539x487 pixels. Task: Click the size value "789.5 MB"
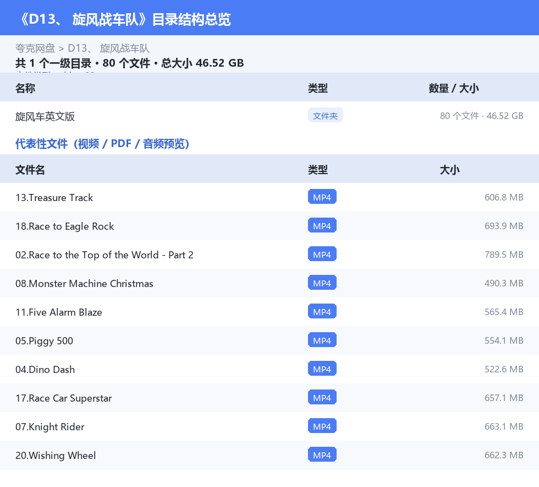tap(504, 255)
